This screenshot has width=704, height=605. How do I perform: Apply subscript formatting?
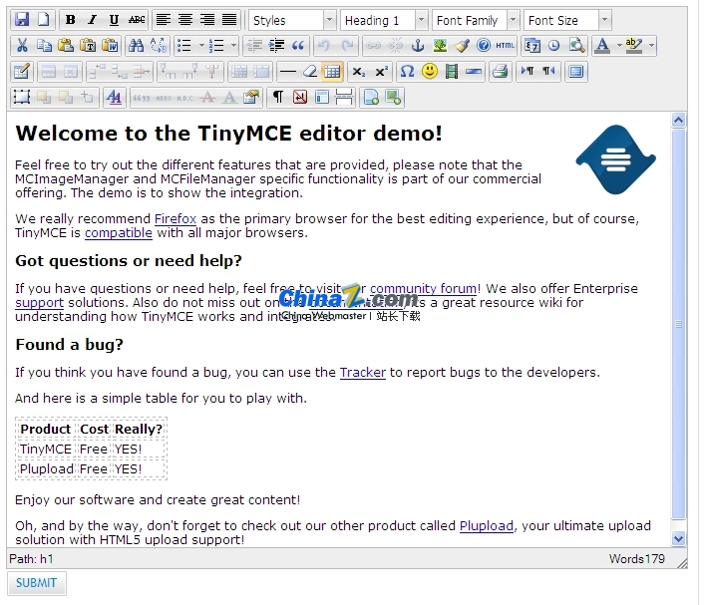[x=358, y=72]
